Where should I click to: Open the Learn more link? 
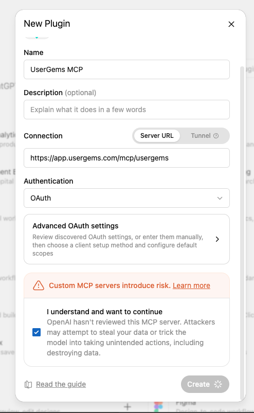pyautogui.click(x=191, y=285)
